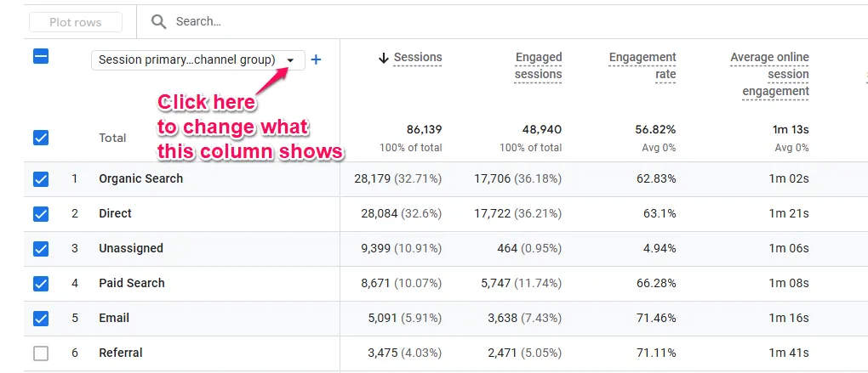Click Average online session engagement header
Viewport: 868px width, 373px height.
(x=769, y=74)
